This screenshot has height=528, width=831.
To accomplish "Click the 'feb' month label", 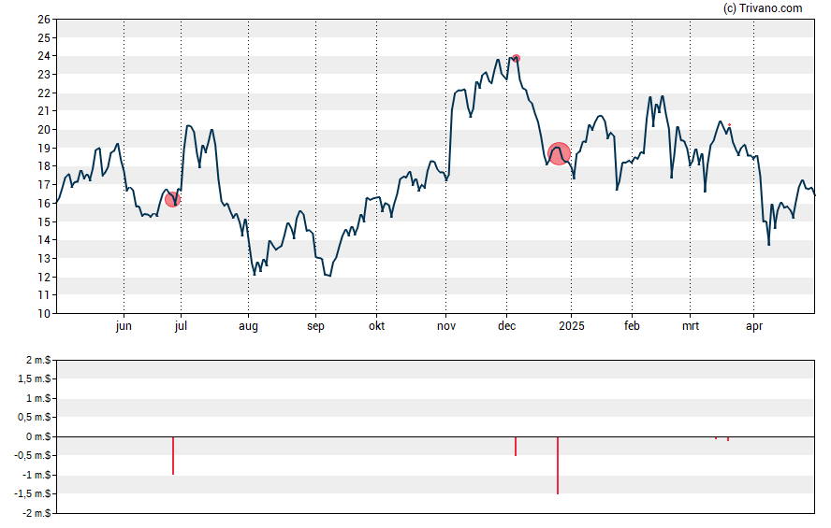I will pos(632,326).
